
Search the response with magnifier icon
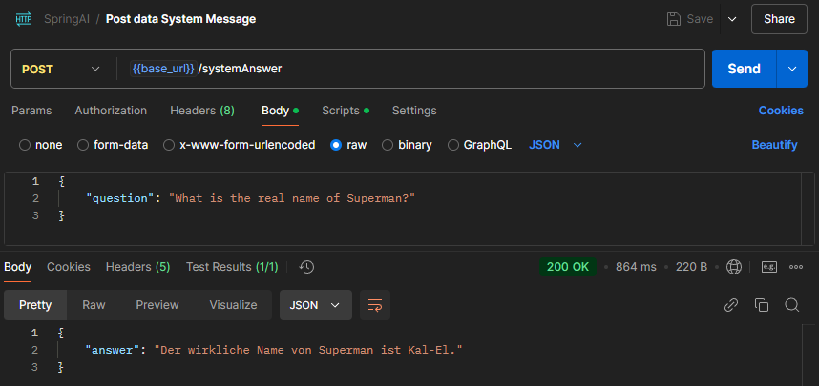click(x=791, y=305)
